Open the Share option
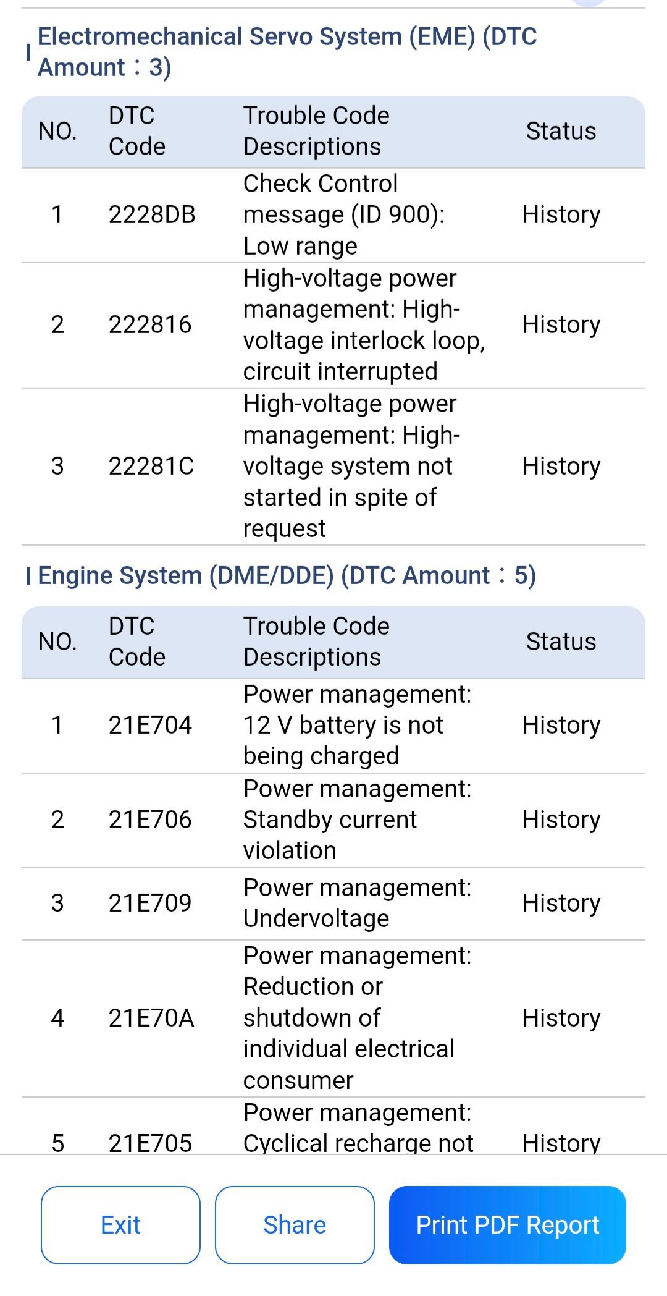The width and height of the screenshot is (667, 1296). 295,1224
